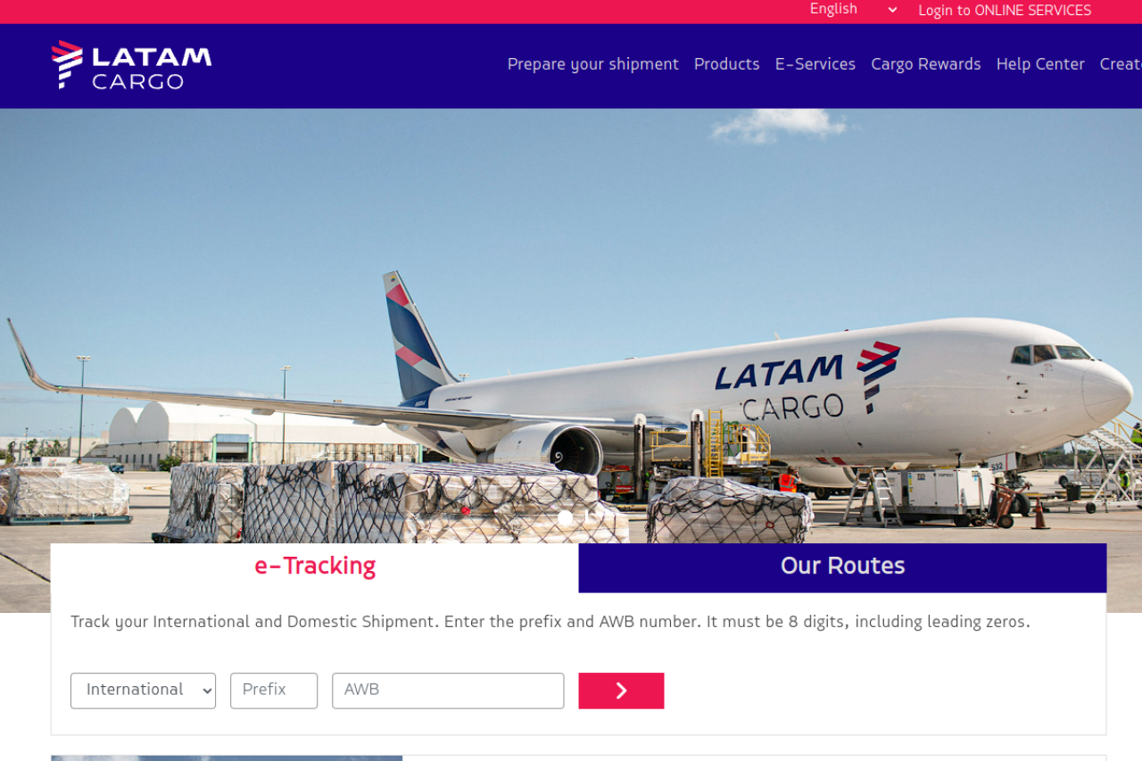Open the Help Center menu
The height and width of the screenshot is (761, 1142).
click(x=1040, y=64)
